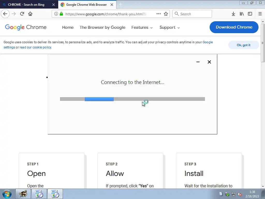Open the Library icon
The image size is (265, 199).
point(242,14)
